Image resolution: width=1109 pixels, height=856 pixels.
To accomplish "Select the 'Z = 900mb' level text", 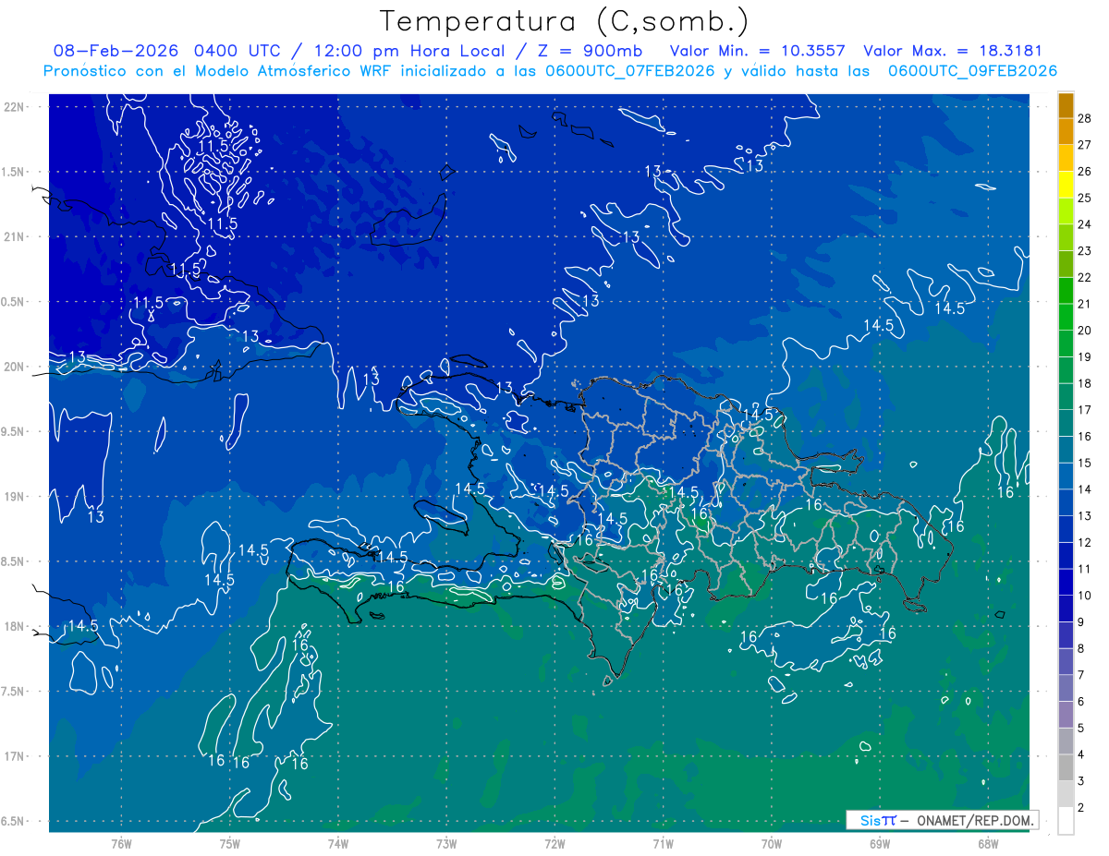I will click(588, 51).
